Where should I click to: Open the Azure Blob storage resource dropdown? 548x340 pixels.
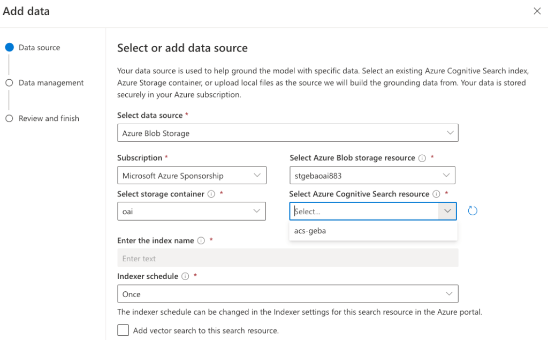372,175
